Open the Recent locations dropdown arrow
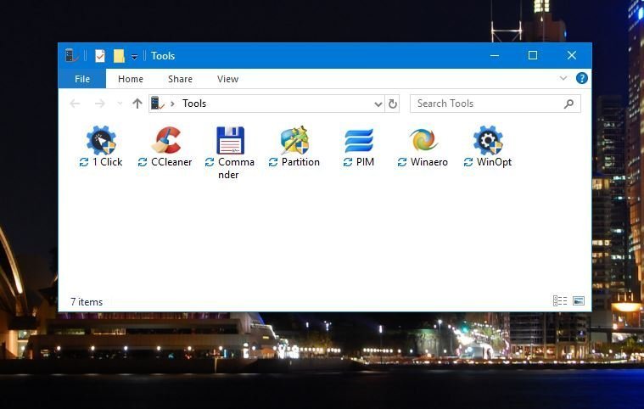This screenshot has width=644, height=409. [x=120, y=104]
